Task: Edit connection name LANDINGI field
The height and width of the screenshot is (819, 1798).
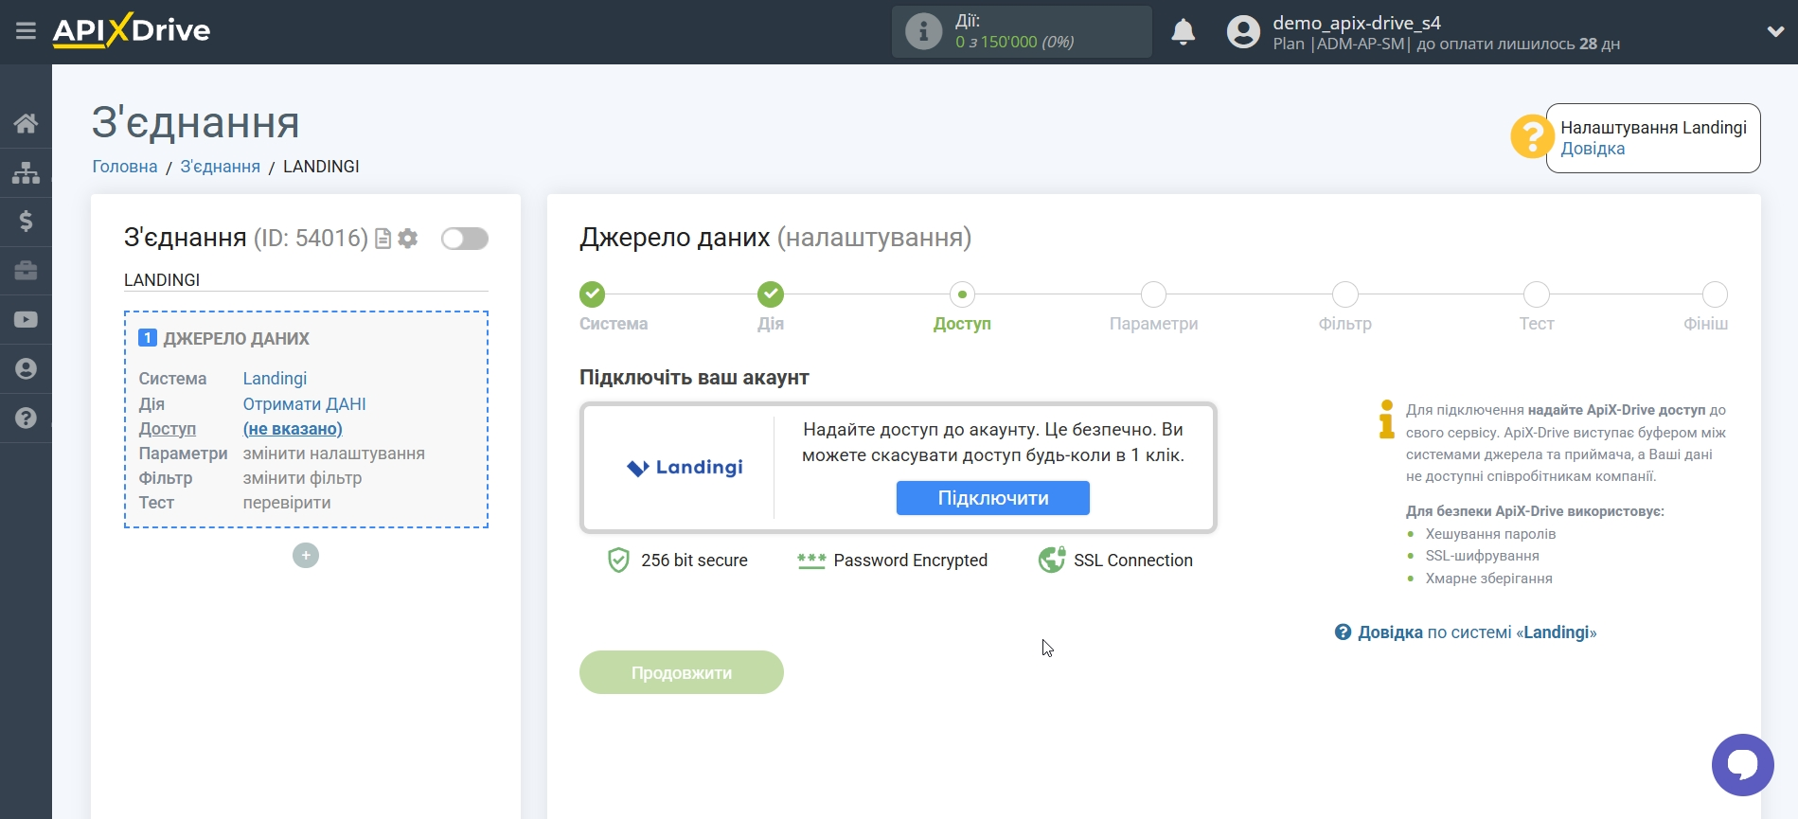Action: [306, 280]
